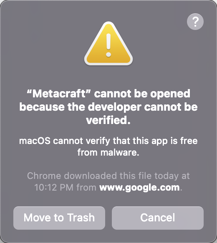
Task: Click the www.google.com source address
Action: tap(139, 188)
